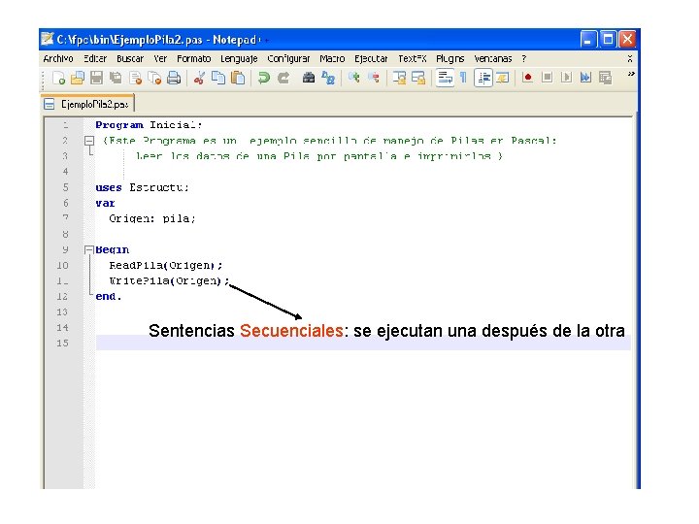Zoom in with the toolbar icon
The image size is (699, 524).
[354, 78]
